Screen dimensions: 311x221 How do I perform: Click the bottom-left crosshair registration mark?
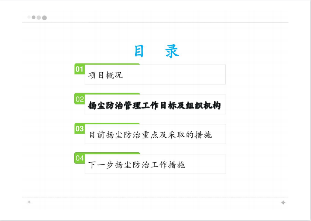(x=29, y=202)
